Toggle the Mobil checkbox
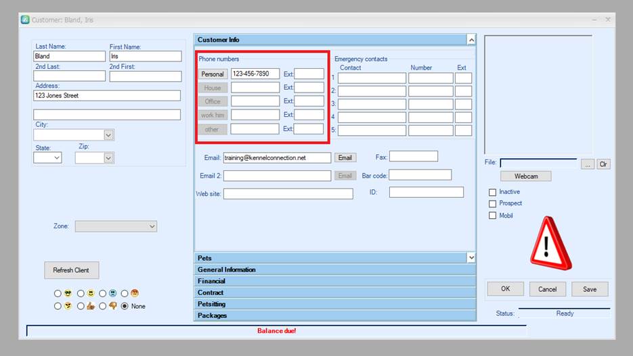The image size is (633, 356). coord(492,216)
